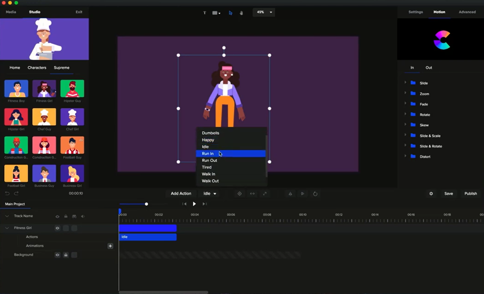
Task: Open the Zoom folder icon
Action: [x=413, y=93]
